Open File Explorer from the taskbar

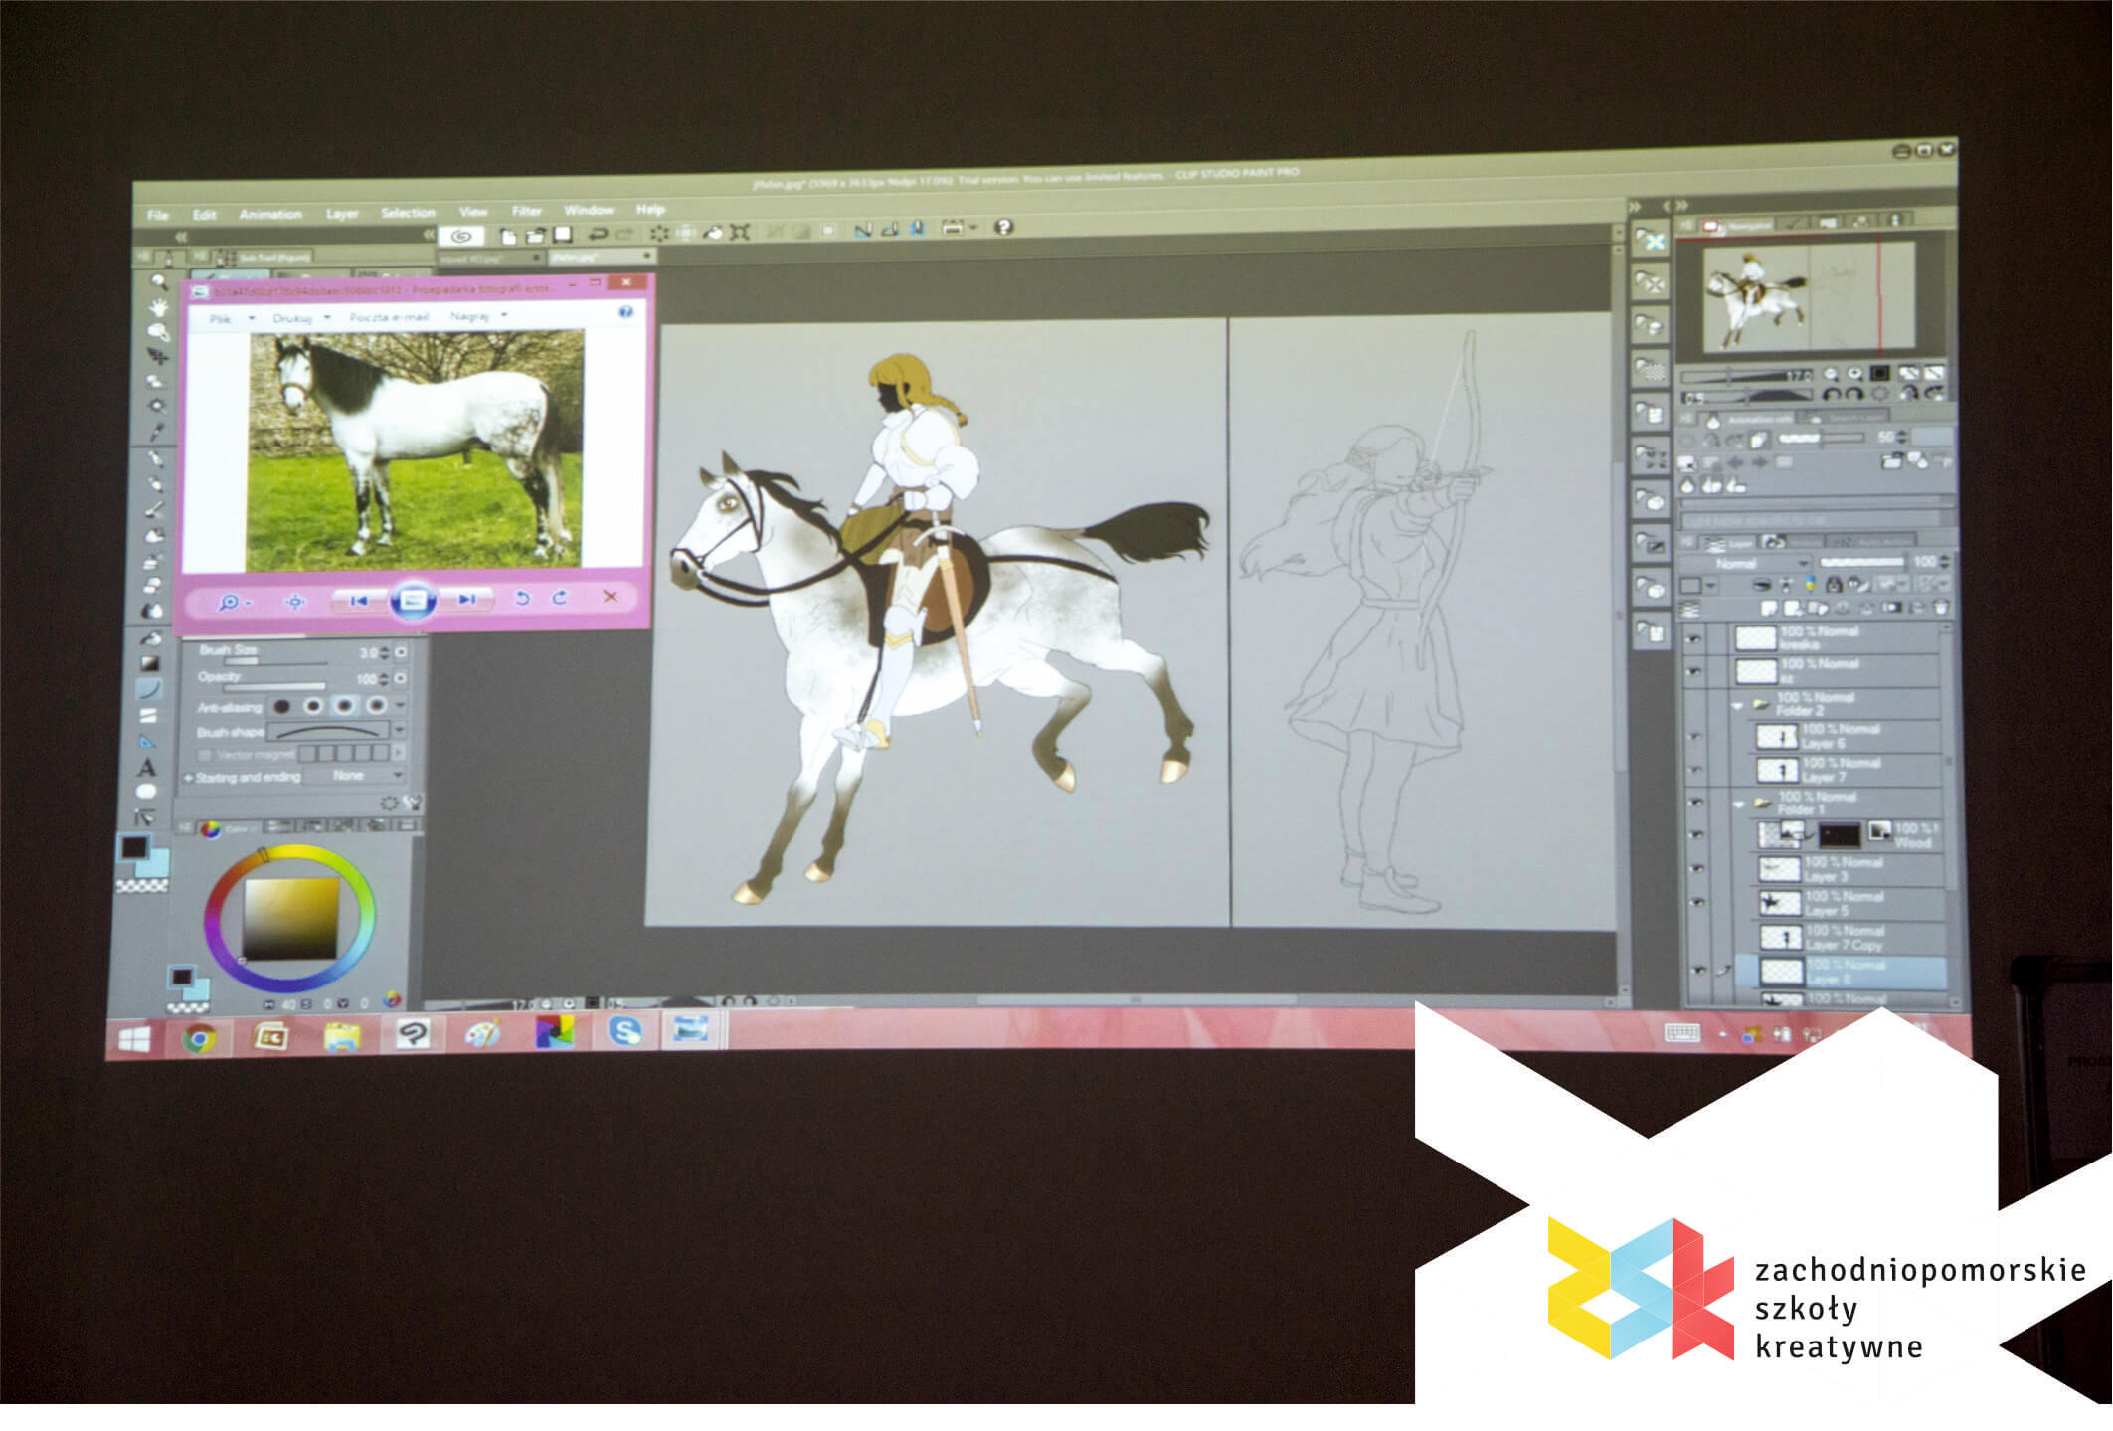pos(342,1036)
